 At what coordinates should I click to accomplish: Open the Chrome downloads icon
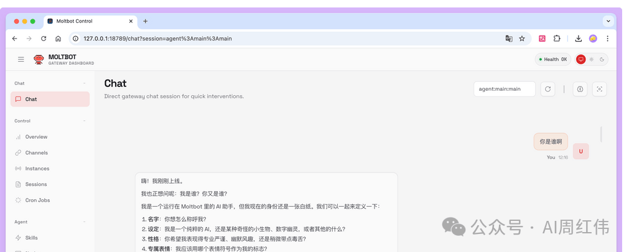coord(578,39)
